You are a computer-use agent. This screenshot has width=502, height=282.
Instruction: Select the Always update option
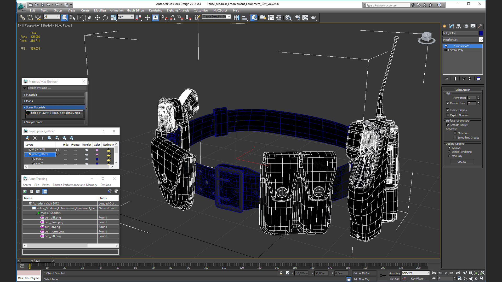pos(449,148)
